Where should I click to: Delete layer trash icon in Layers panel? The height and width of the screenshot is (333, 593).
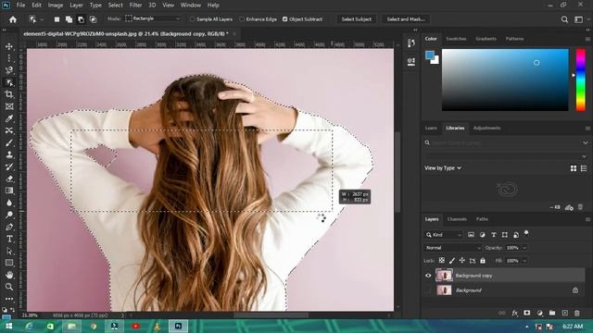577,313
